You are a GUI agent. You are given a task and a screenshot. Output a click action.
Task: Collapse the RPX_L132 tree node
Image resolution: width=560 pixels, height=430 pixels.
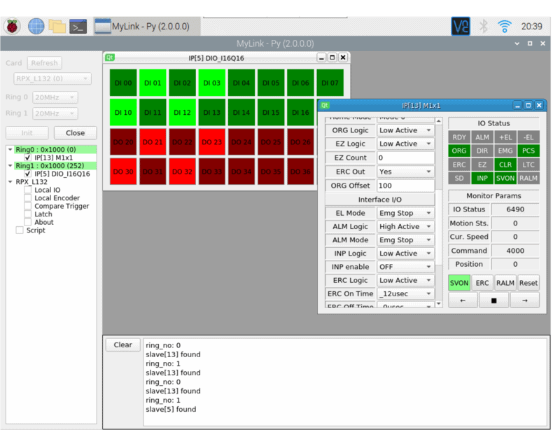(x=10, y=181)
